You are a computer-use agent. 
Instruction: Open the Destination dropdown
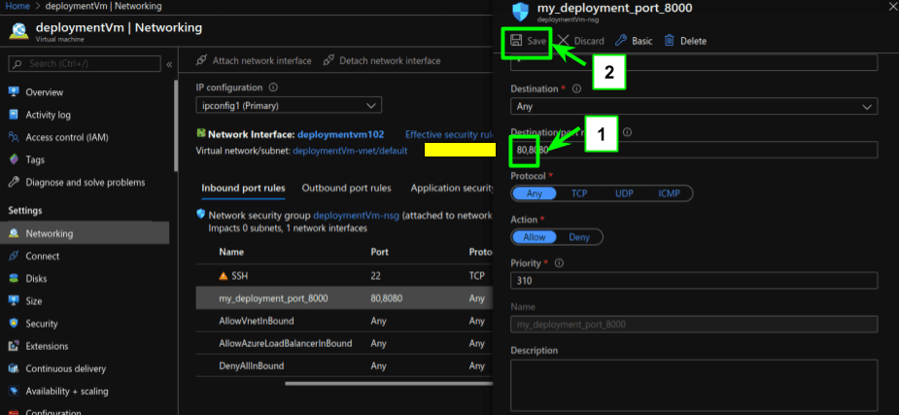click(694, 106)
